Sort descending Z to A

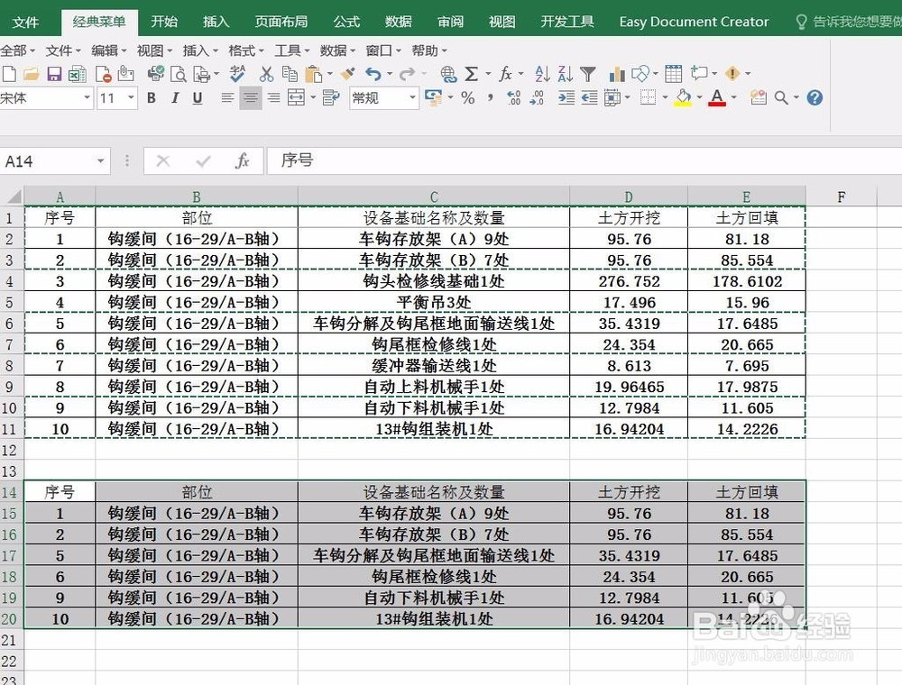coord(565,74)
